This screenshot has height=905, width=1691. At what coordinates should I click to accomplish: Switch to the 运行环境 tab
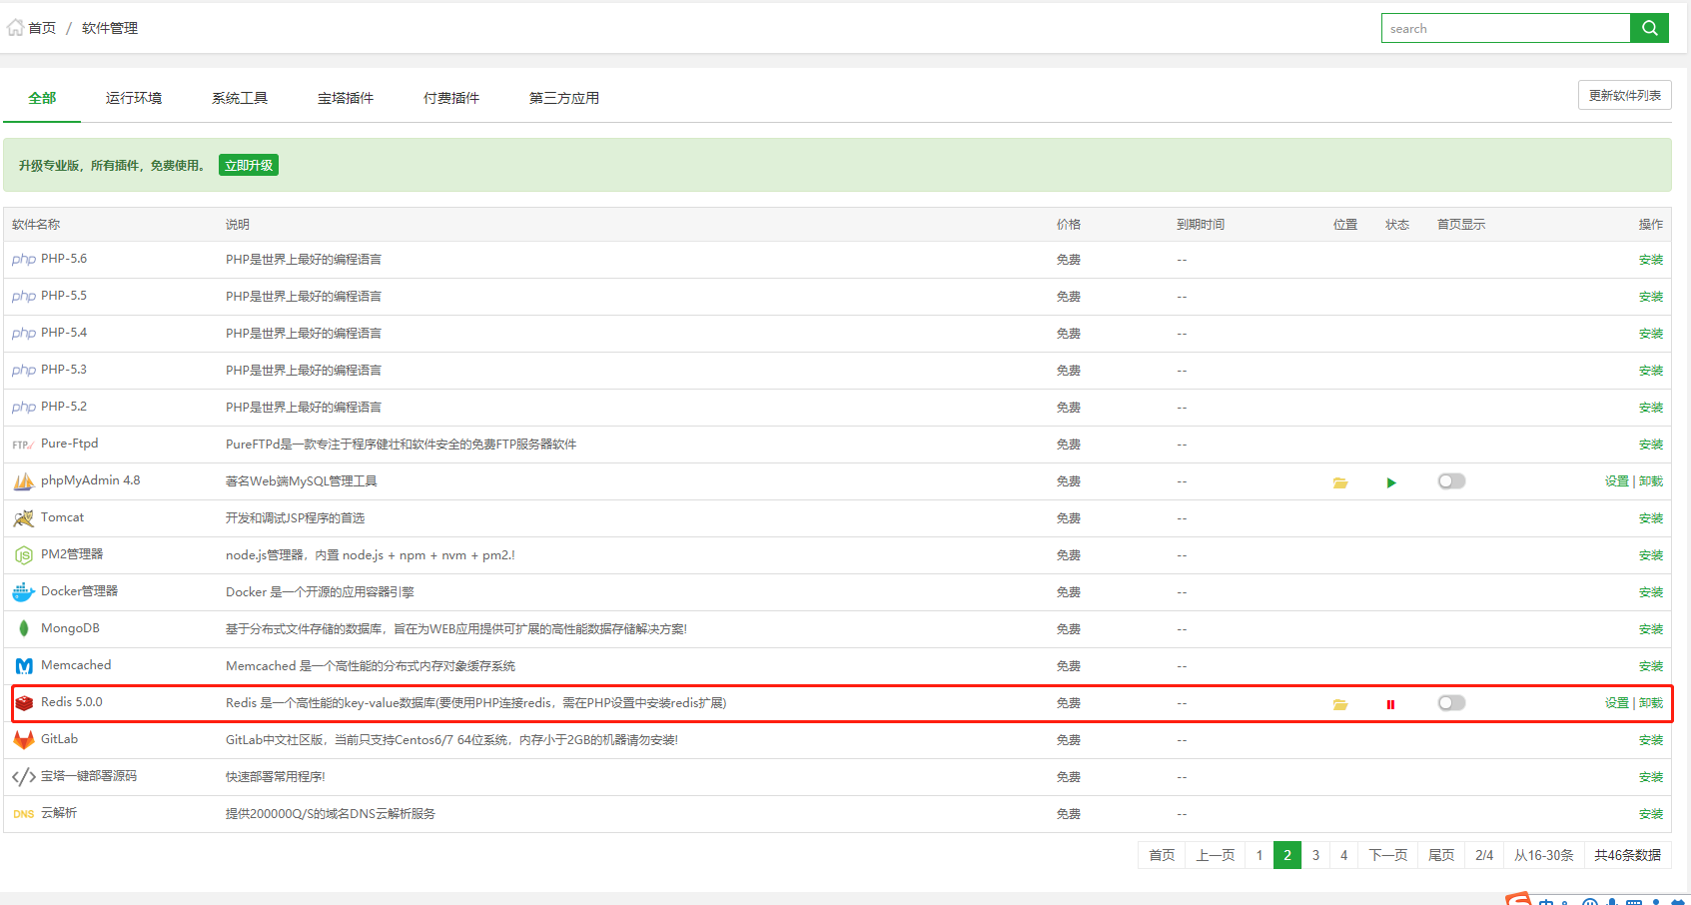click(x=134, y=98)
